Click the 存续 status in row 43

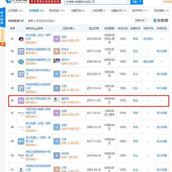pos(135,62)
